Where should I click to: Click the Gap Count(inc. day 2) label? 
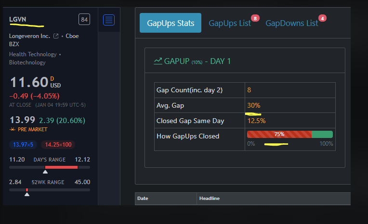pyautogui.click(x=189, y=90)
